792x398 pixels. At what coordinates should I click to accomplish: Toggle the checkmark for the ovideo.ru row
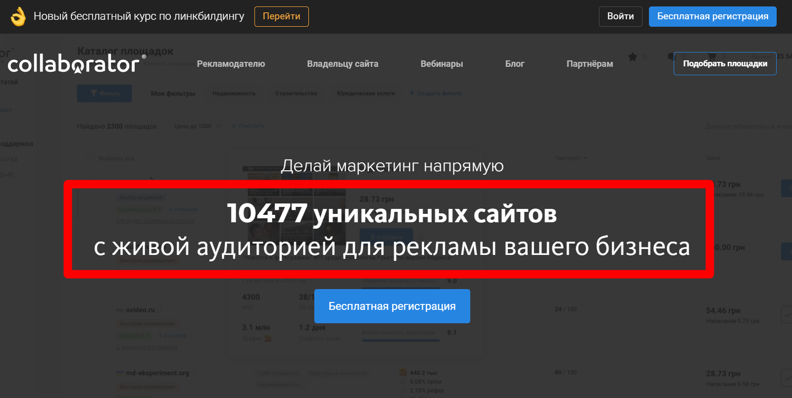point(786,314)
